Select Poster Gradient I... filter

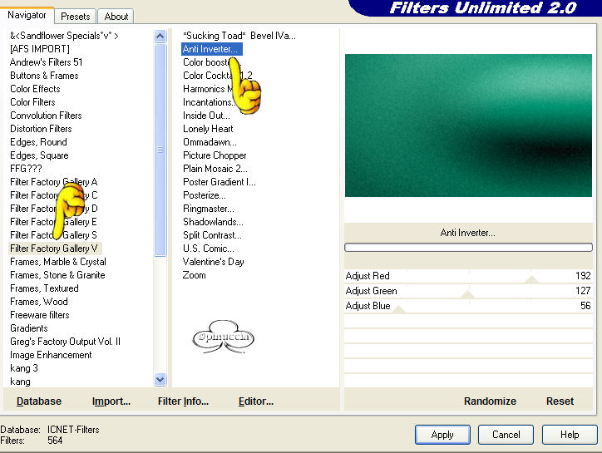pos(219,182)
